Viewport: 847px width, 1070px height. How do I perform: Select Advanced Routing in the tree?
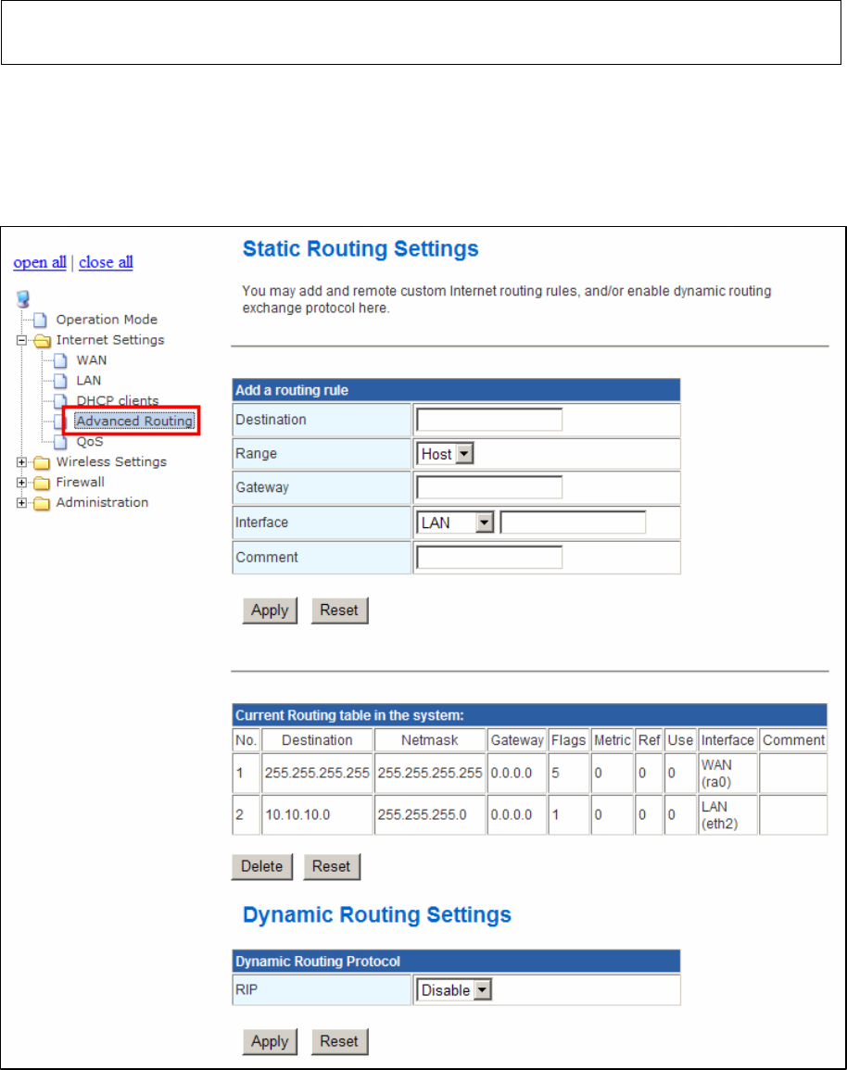pyautogui.click(x=134, y=421)
